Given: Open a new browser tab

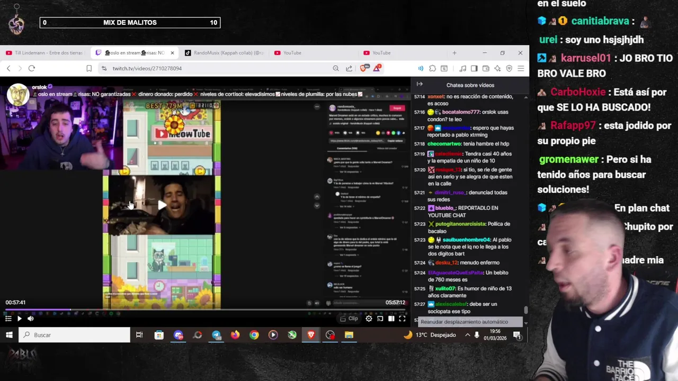Looking at the screenshot, I should pos(454,53).
